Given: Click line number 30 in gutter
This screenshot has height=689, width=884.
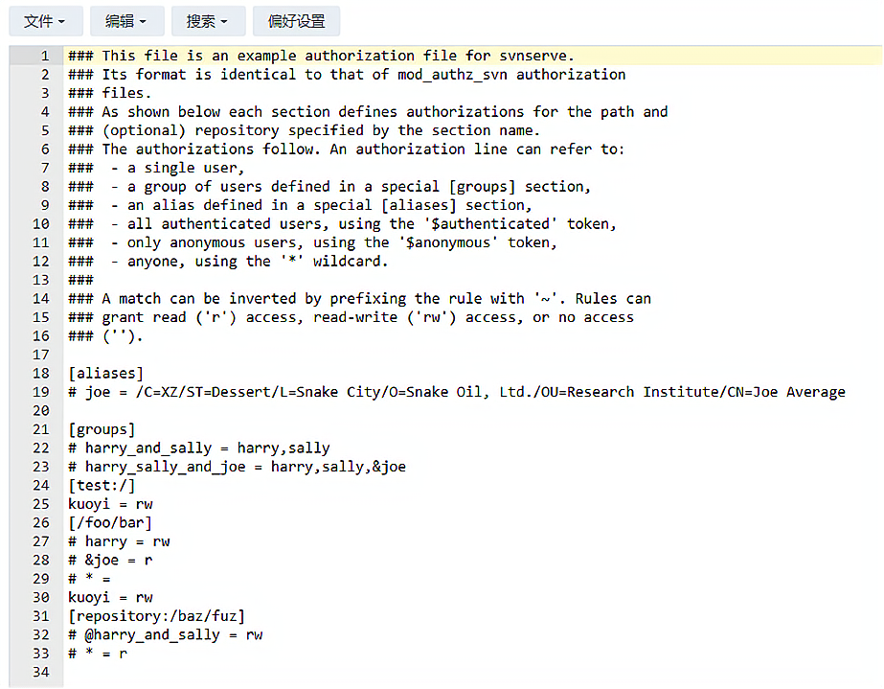Looking at the screenshot, I should click(41, 598).
